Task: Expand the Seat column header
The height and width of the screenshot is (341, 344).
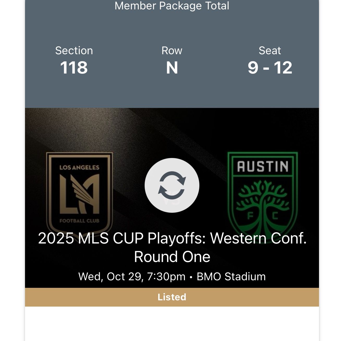Action: coord(270,51)
